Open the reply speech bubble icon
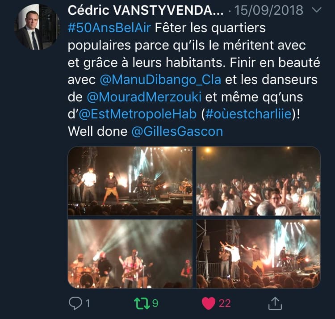This screenshot has height=319, width=335. pos(75,303)
